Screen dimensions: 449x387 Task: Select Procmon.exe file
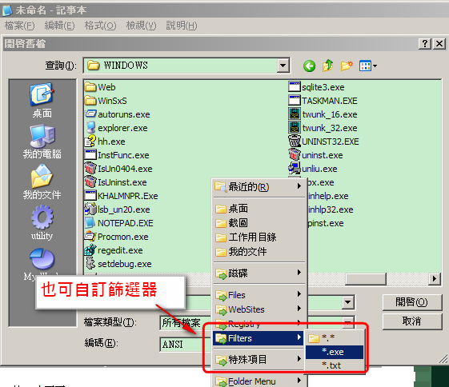pyautogui.click(x=117, y=237)
